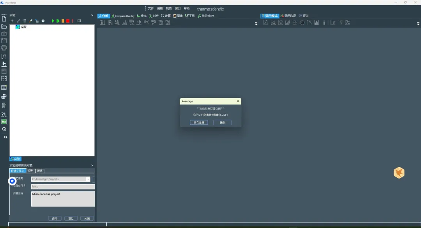
Task: Select the 报告 tab
Action: point(304,16)
